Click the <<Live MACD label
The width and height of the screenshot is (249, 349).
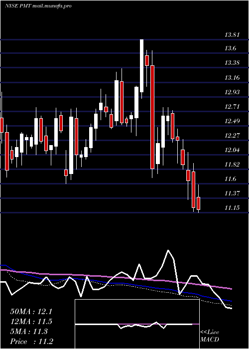(210, 336)
